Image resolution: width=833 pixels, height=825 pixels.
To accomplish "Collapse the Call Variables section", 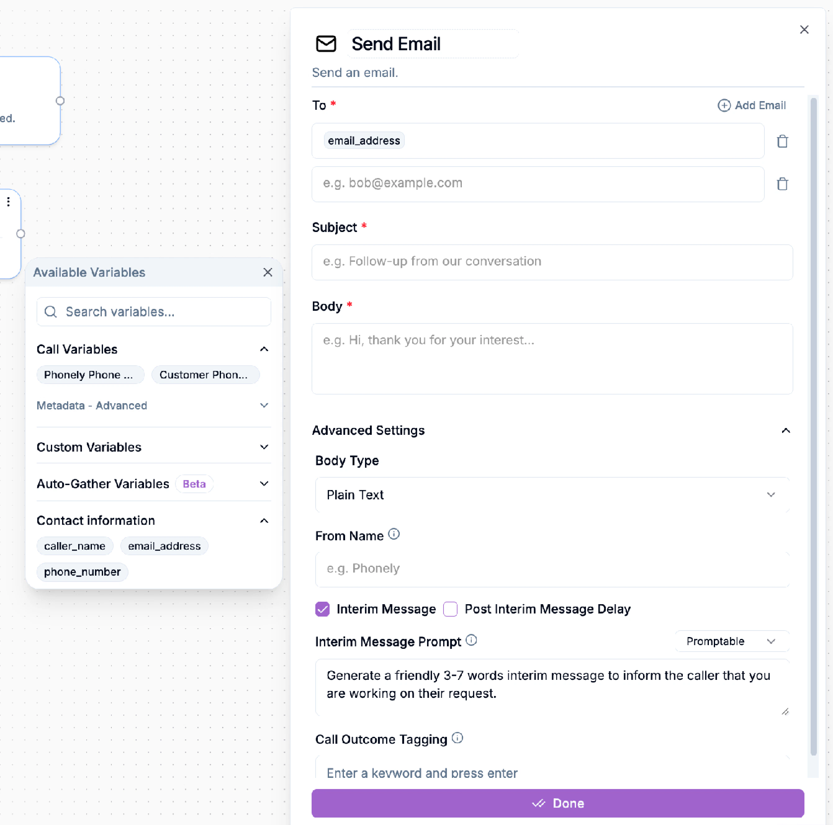I will (264, 349).
